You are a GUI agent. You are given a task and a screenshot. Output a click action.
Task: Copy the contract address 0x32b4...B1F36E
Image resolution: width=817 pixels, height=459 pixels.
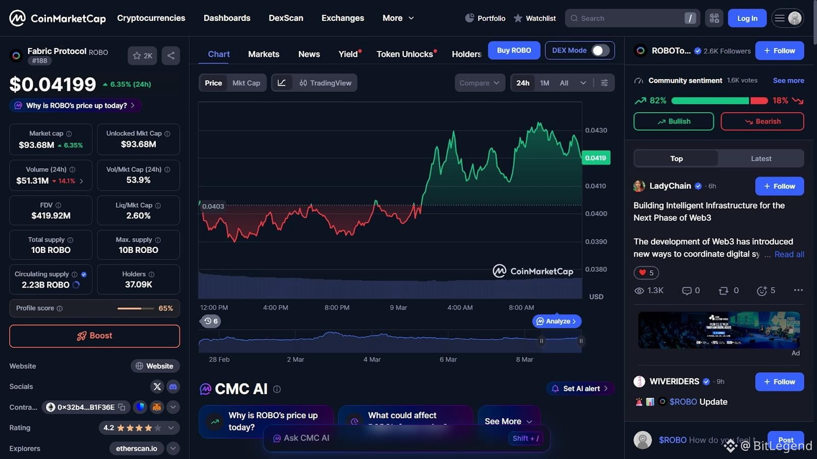coord(122,407)
